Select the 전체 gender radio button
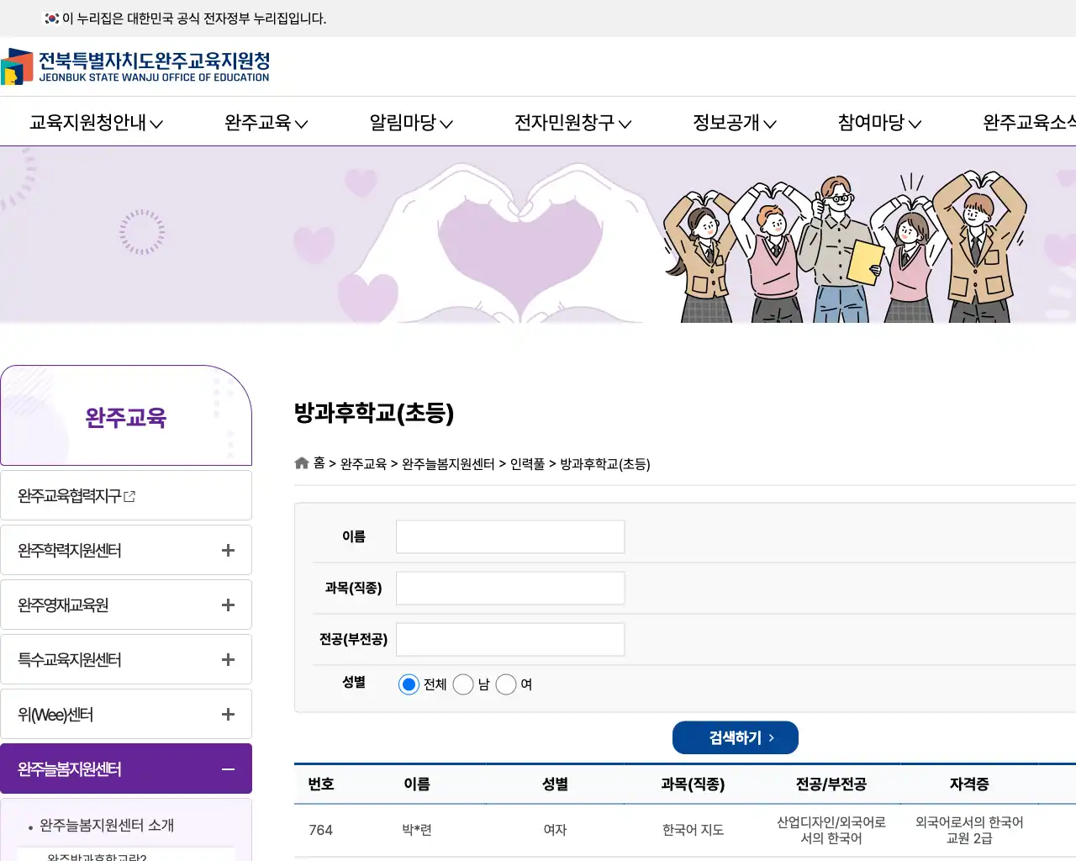This screenshot has width=1076, height=861. 409,684
